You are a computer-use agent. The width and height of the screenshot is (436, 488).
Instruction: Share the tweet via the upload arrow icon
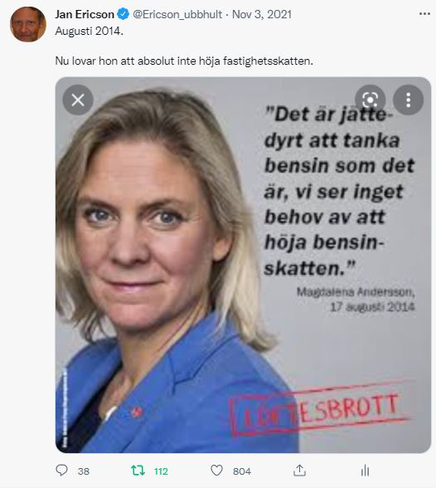299,471
